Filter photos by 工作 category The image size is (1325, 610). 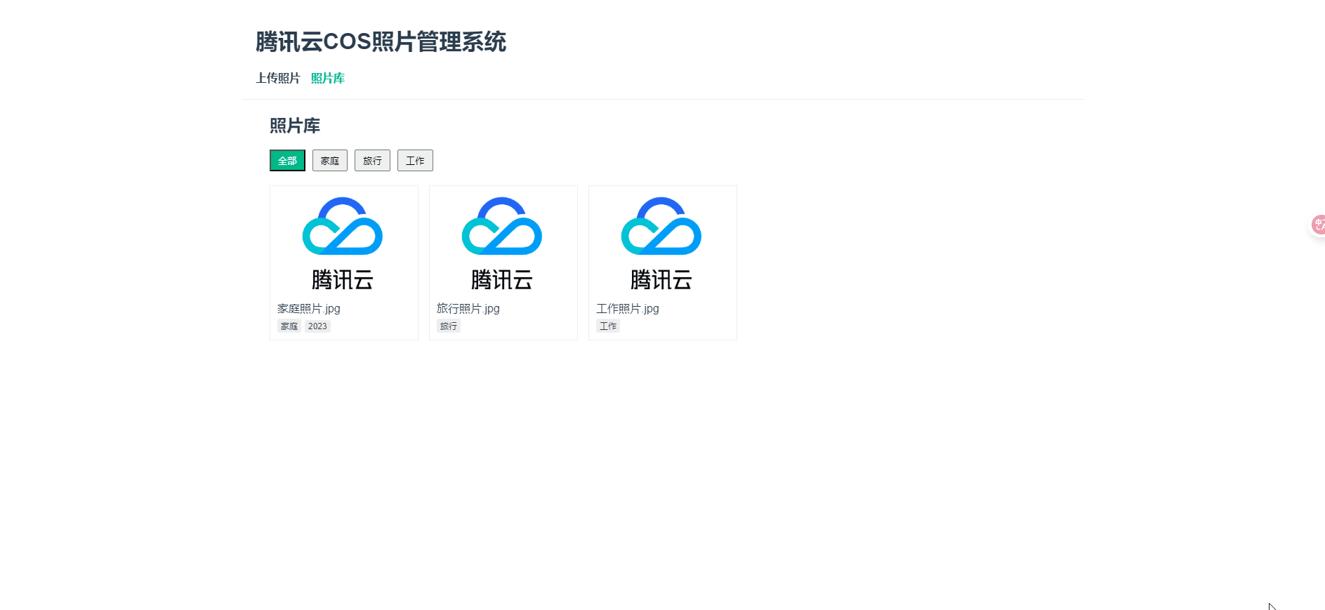tap(415, 161)
